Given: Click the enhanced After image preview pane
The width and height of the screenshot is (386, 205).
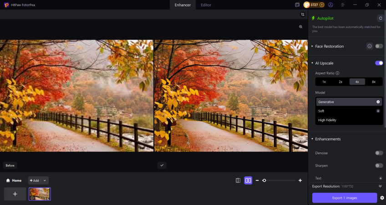Looking at the screenshot, I should click(231, 96).
